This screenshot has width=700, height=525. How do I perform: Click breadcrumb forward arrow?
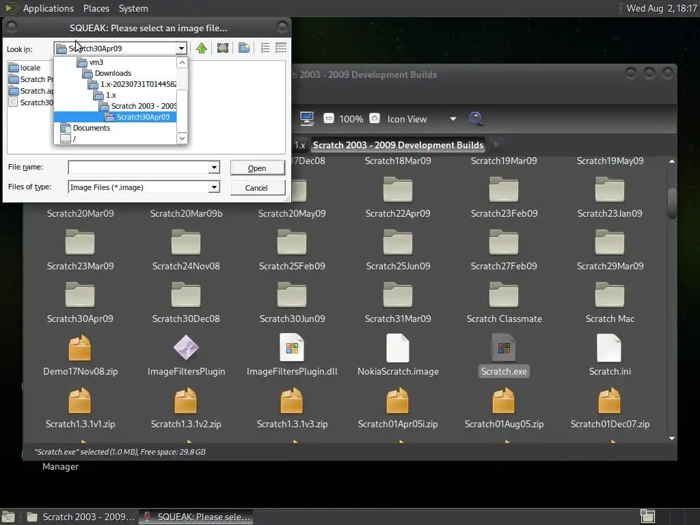(496, 145)
